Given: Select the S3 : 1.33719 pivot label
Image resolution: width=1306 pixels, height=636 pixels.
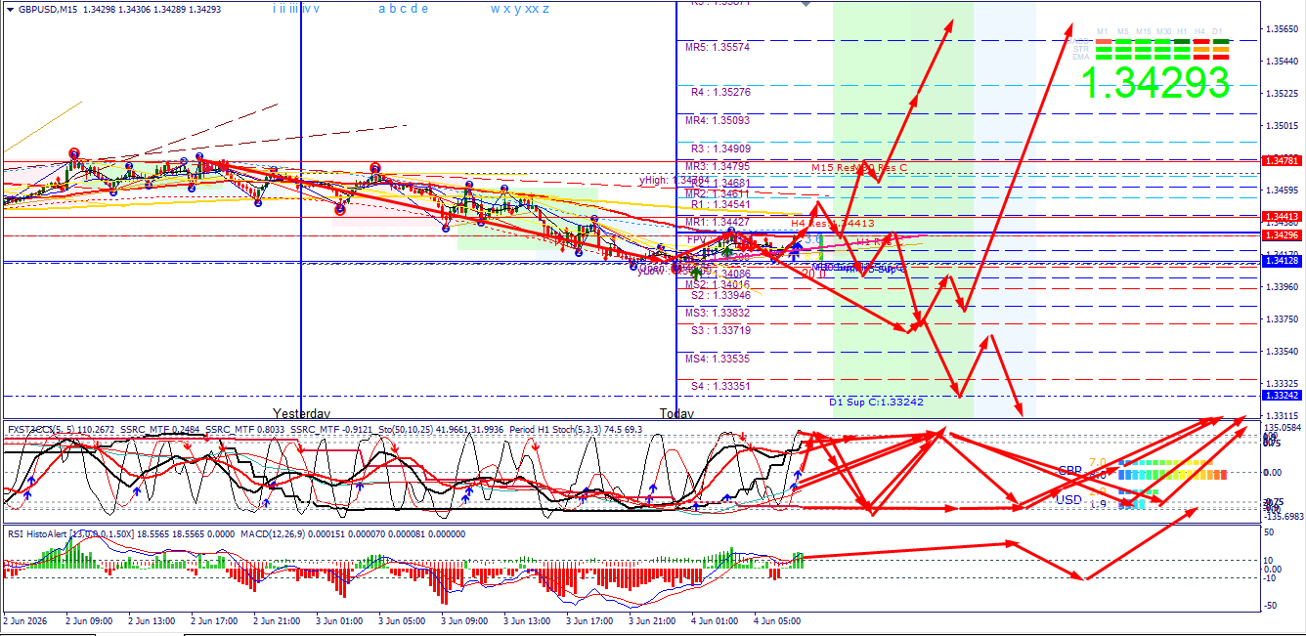Looking at the screenshot, I should point(720,331).
